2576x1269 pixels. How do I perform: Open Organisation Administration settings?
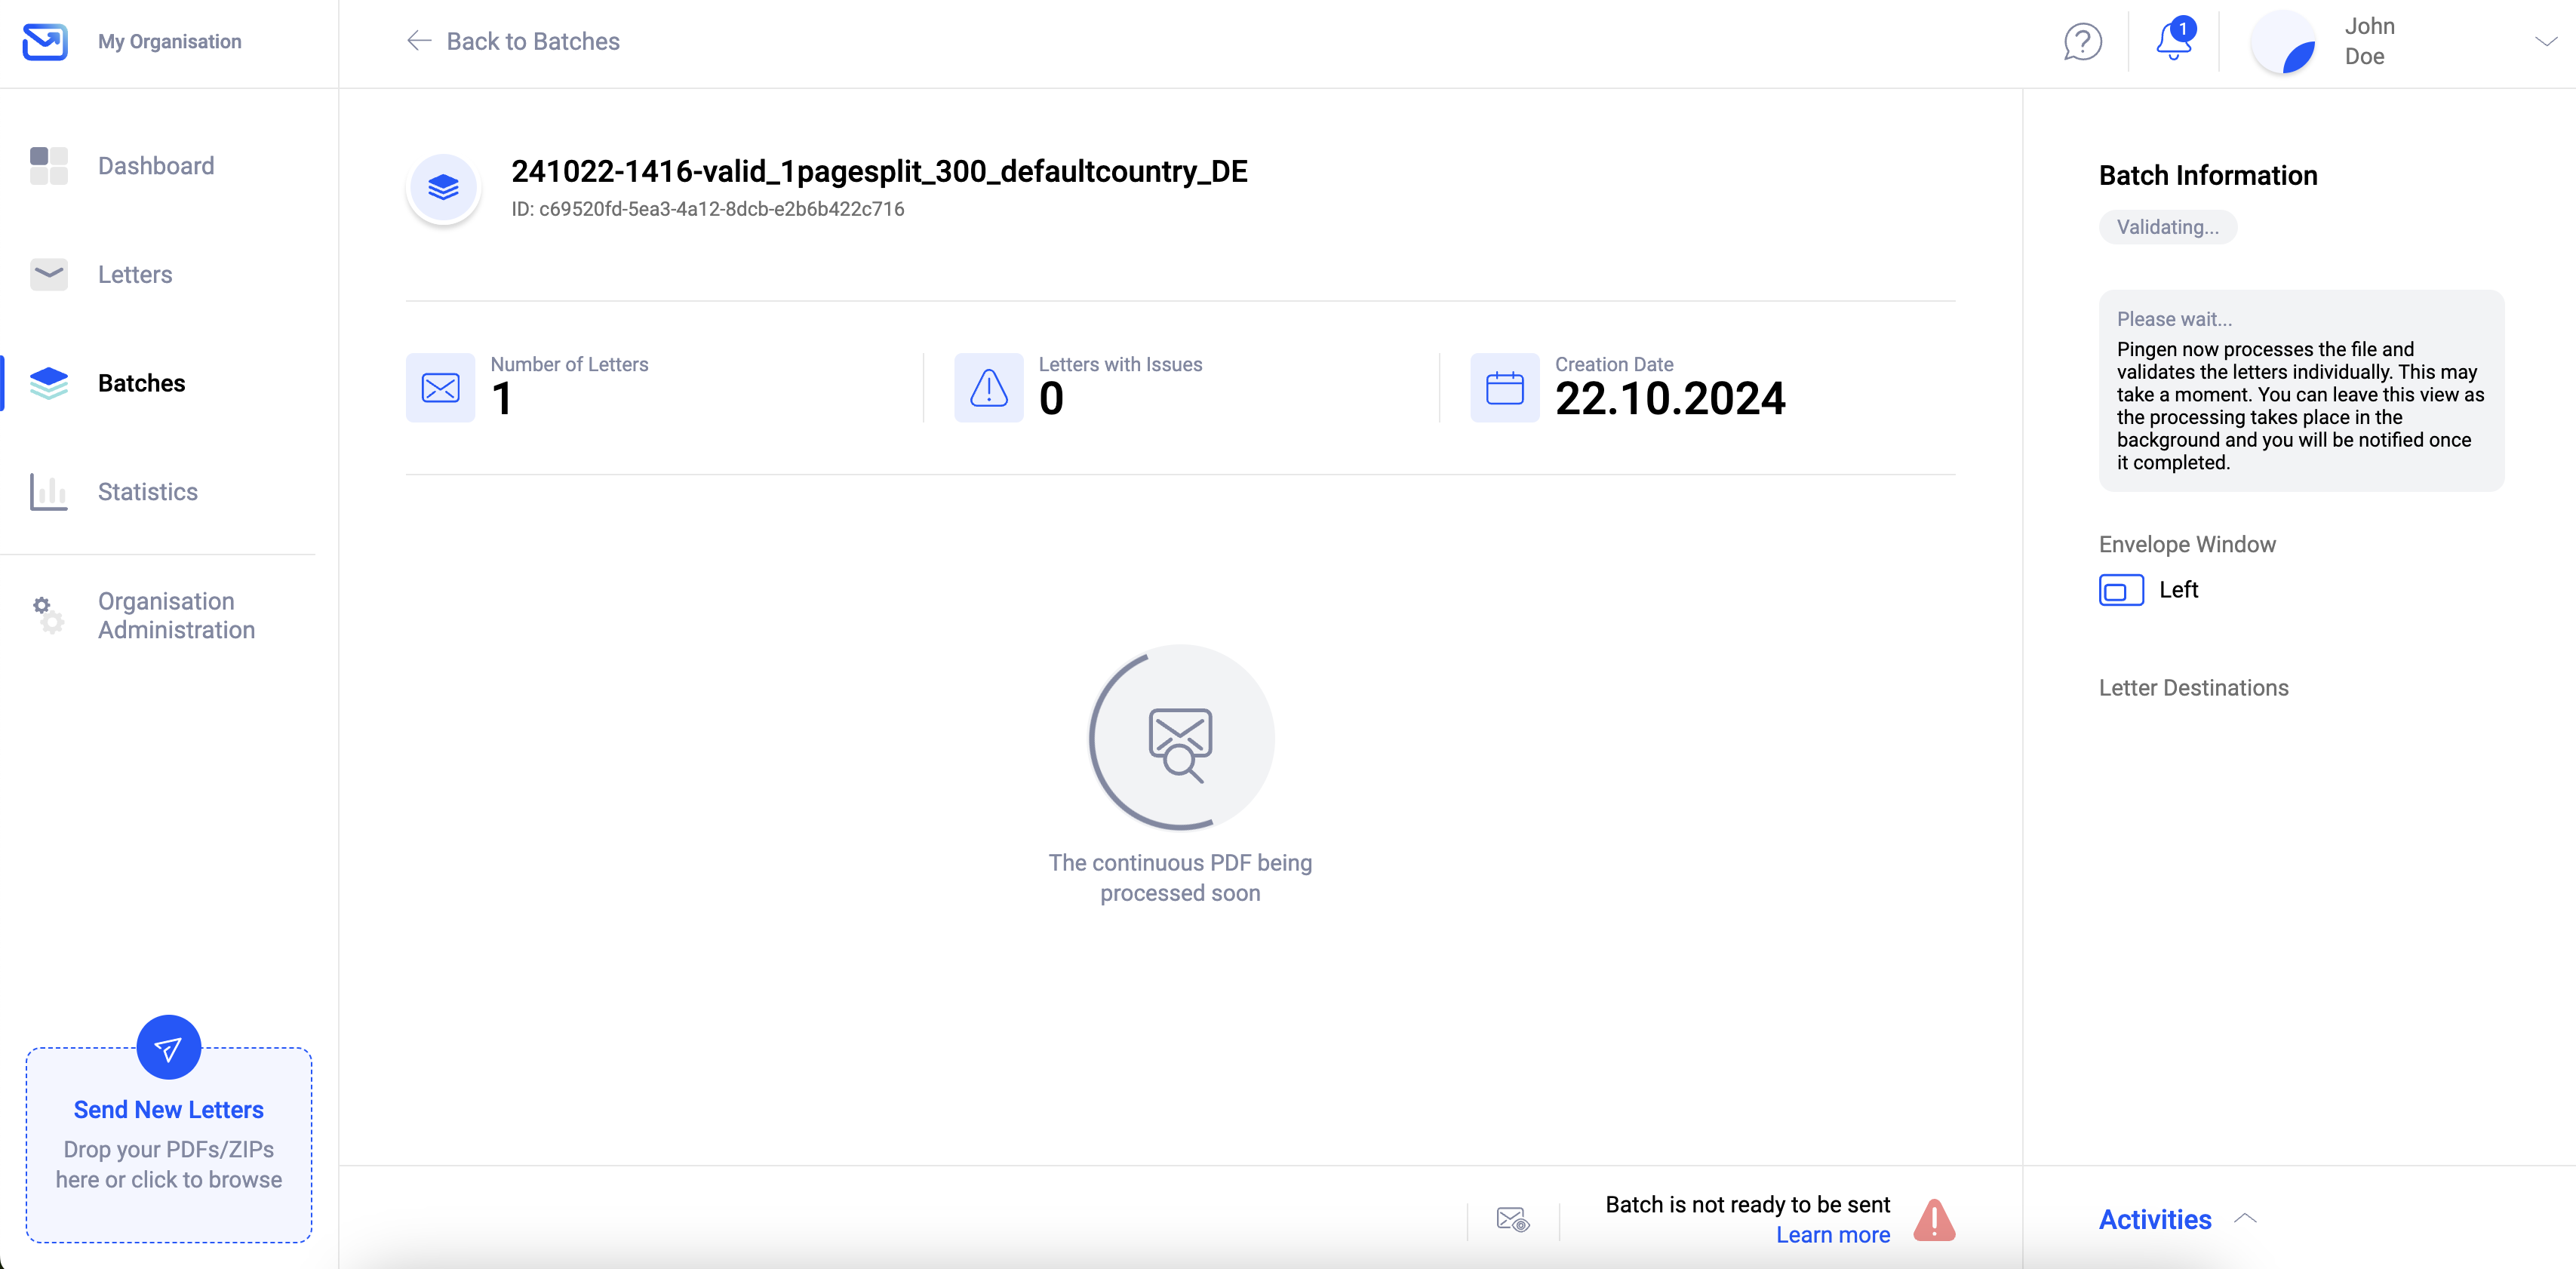click(x=175, y=615)
